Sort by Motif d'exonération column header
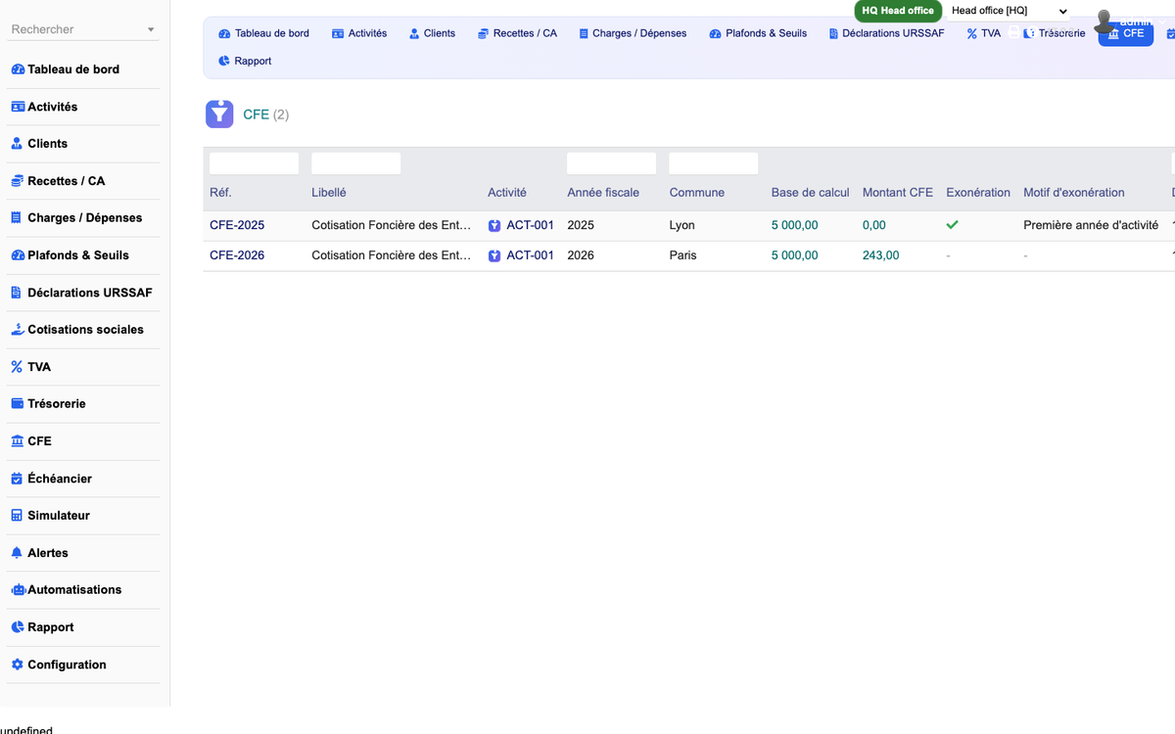The image size is (1175, 734). (x=1074, y=193)
